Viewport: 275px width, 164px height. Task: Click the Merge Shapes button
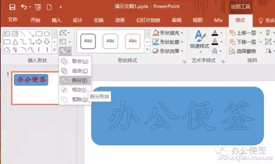[x=65, y=51]
